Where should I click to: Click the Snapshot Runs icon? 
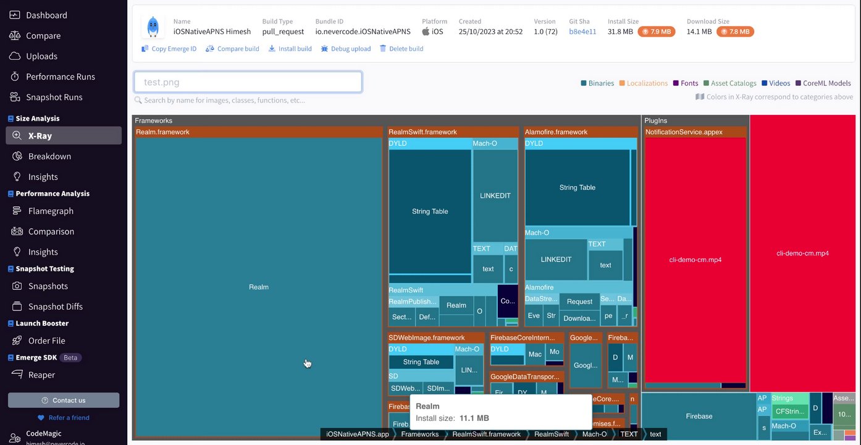tap(16, 97)
